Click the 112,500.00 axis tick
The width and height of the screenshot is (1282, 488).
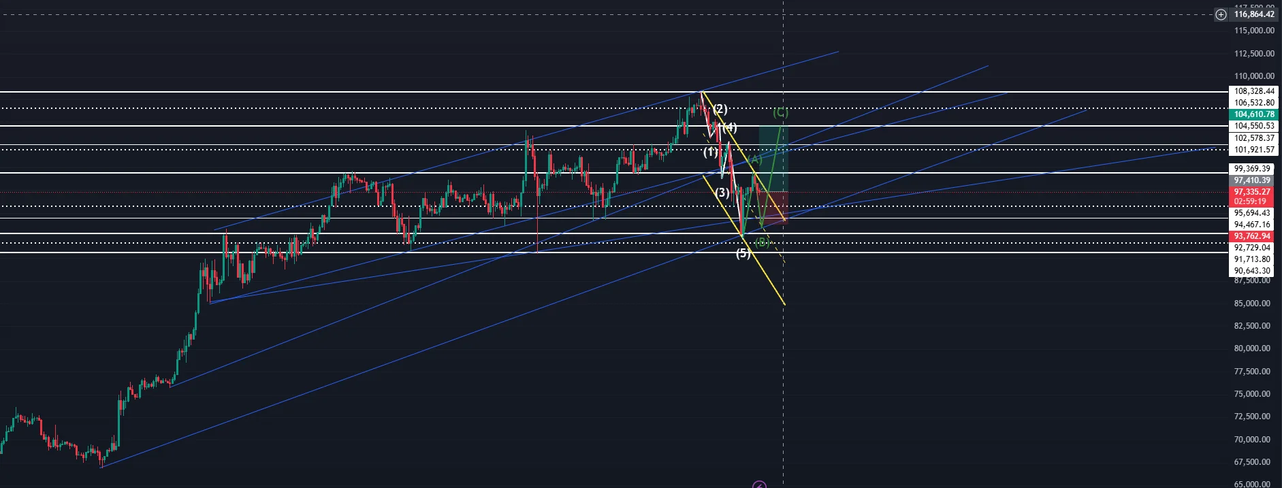(1254, 54)
